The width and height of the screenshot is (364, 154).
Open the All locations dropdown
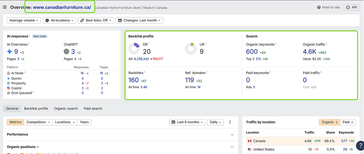(59, 20)
